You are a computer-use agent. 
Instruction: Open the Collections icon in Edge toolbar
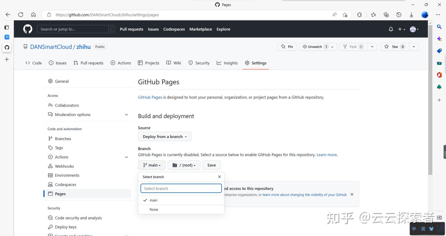click(x=386, y=15)
